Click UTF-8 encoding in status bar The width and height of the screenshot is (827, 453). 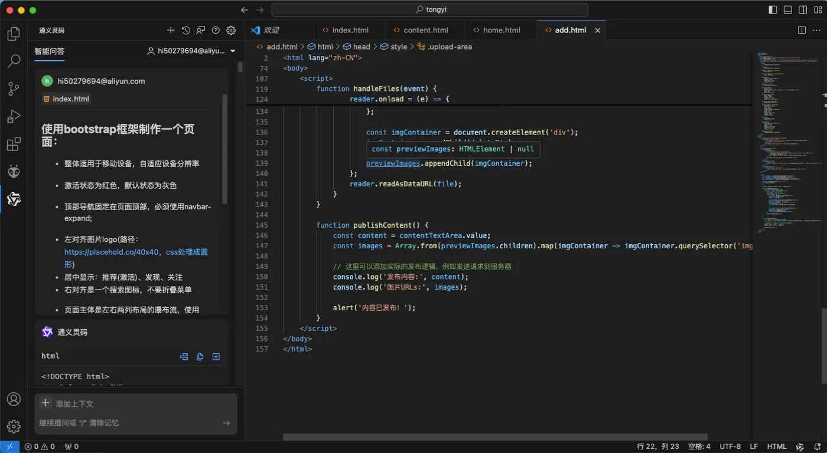(x=730, y=447)
